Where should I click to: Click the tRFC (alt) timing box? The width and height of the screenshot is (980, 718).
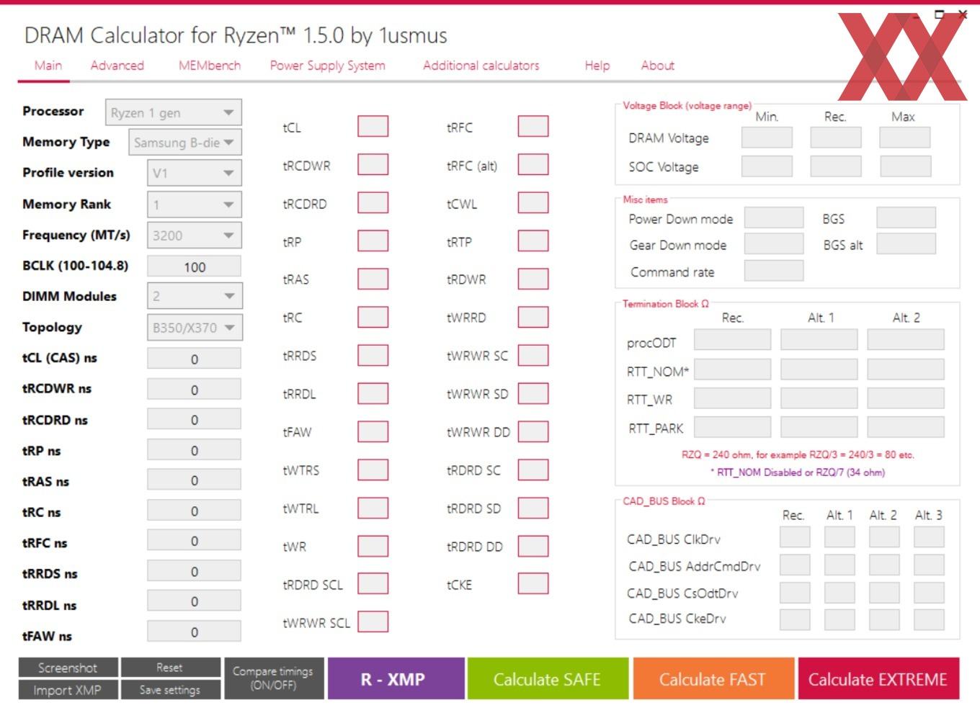(533, 164)
